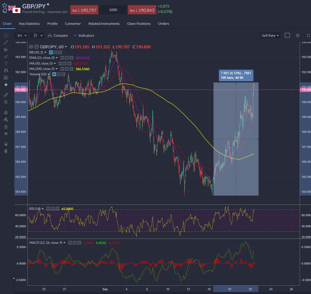Click the trash icon to remove drawings
Viewport: 311px width, 294px height.
(x=6, y=151)
